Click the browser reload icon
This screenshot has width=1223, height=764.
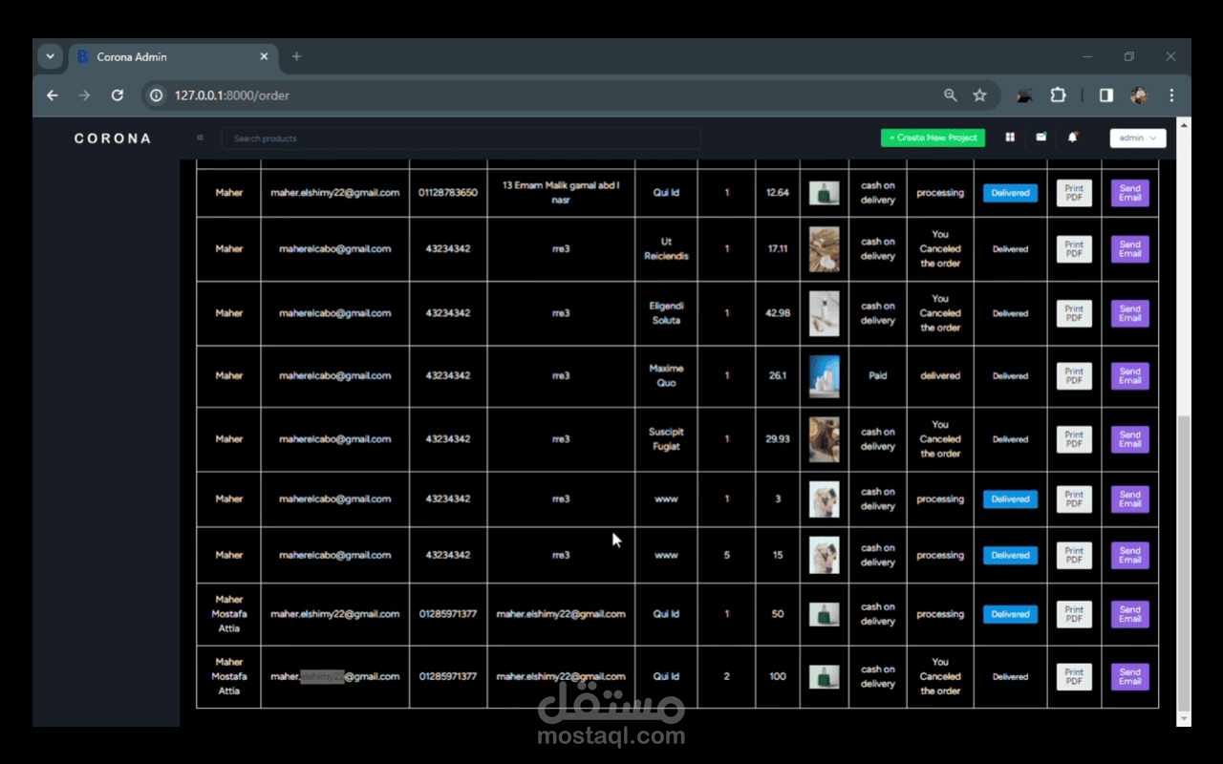click(118, 95)
